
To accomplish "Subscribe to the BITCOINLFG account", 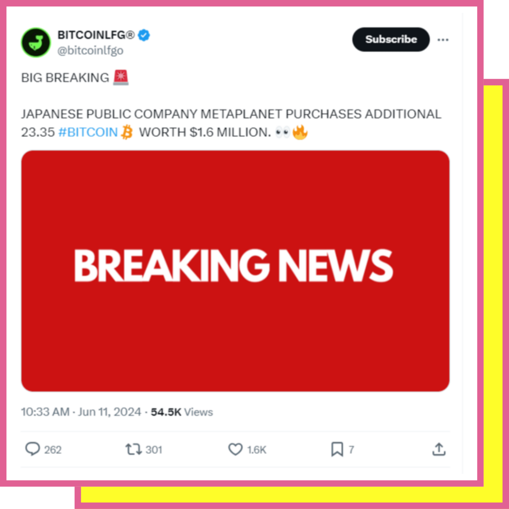I will 391,39.
